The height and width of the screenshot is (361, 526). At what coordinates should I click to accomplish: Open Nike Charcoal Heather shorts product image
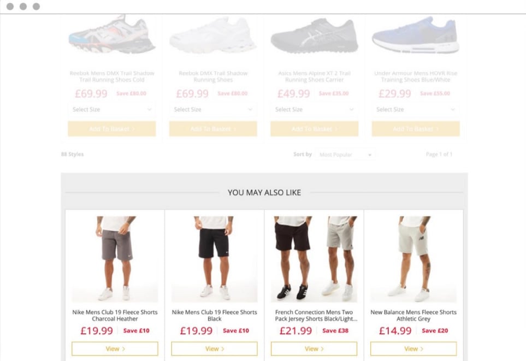[114, 257]
